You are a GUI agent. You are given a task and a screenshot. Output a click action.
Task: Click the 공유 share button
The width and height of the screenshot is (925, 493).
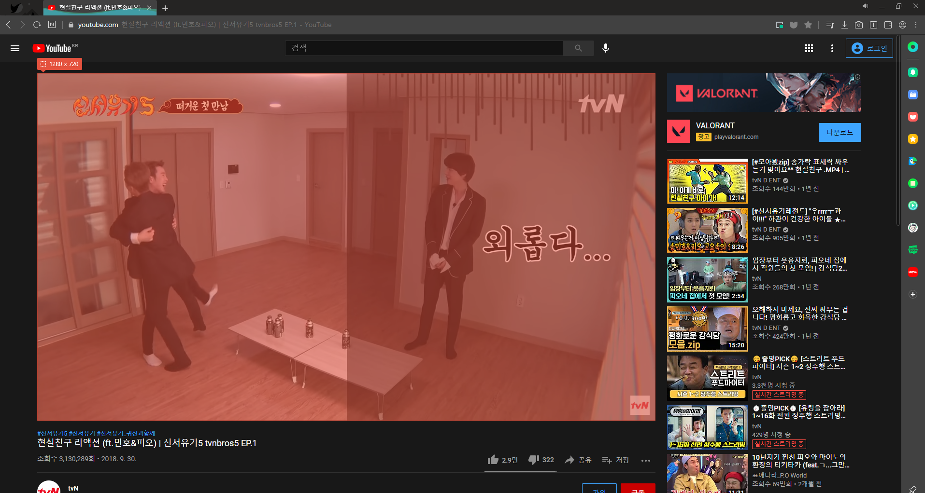(578, 460)
